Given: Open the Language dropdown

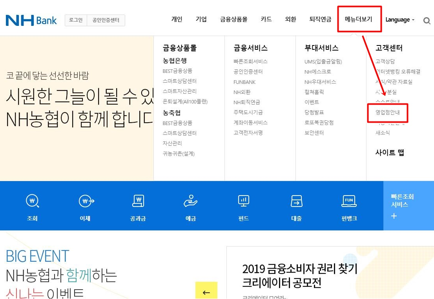Looking at the screenshot, I should point(400,20).
